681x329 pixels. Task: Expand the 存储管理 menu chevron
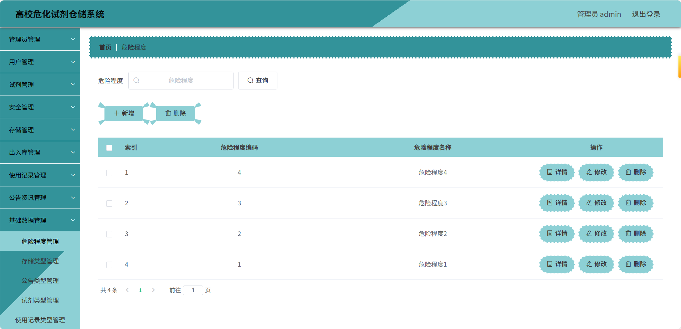click(x=73, y=129)
